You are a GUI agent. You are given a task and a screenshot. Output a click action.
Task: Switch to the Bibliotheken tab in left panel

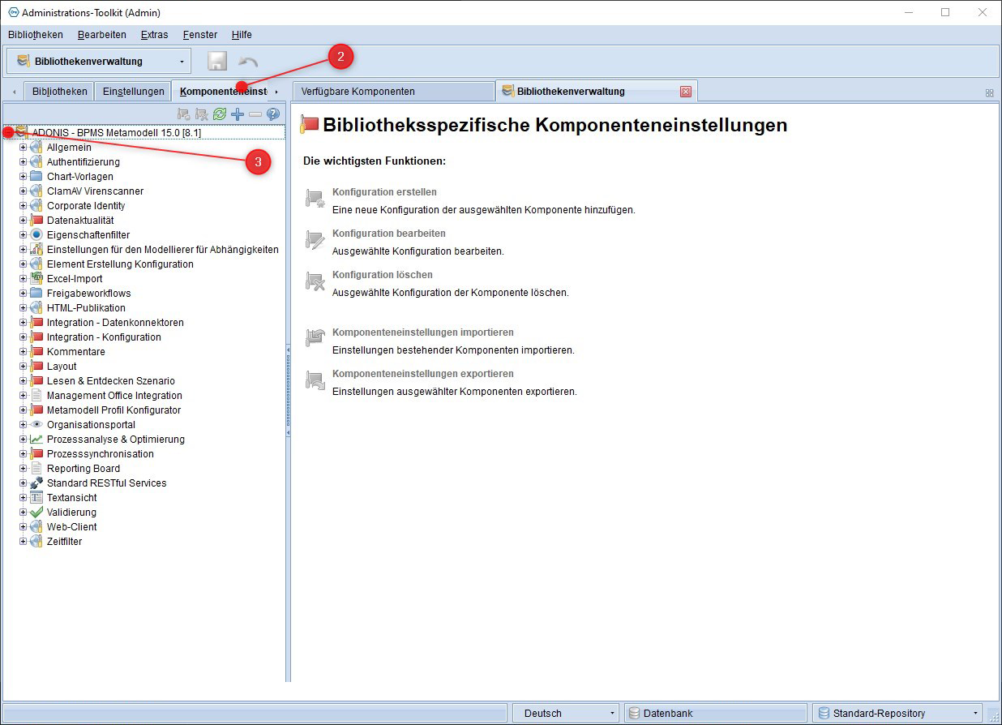[59, 92]
